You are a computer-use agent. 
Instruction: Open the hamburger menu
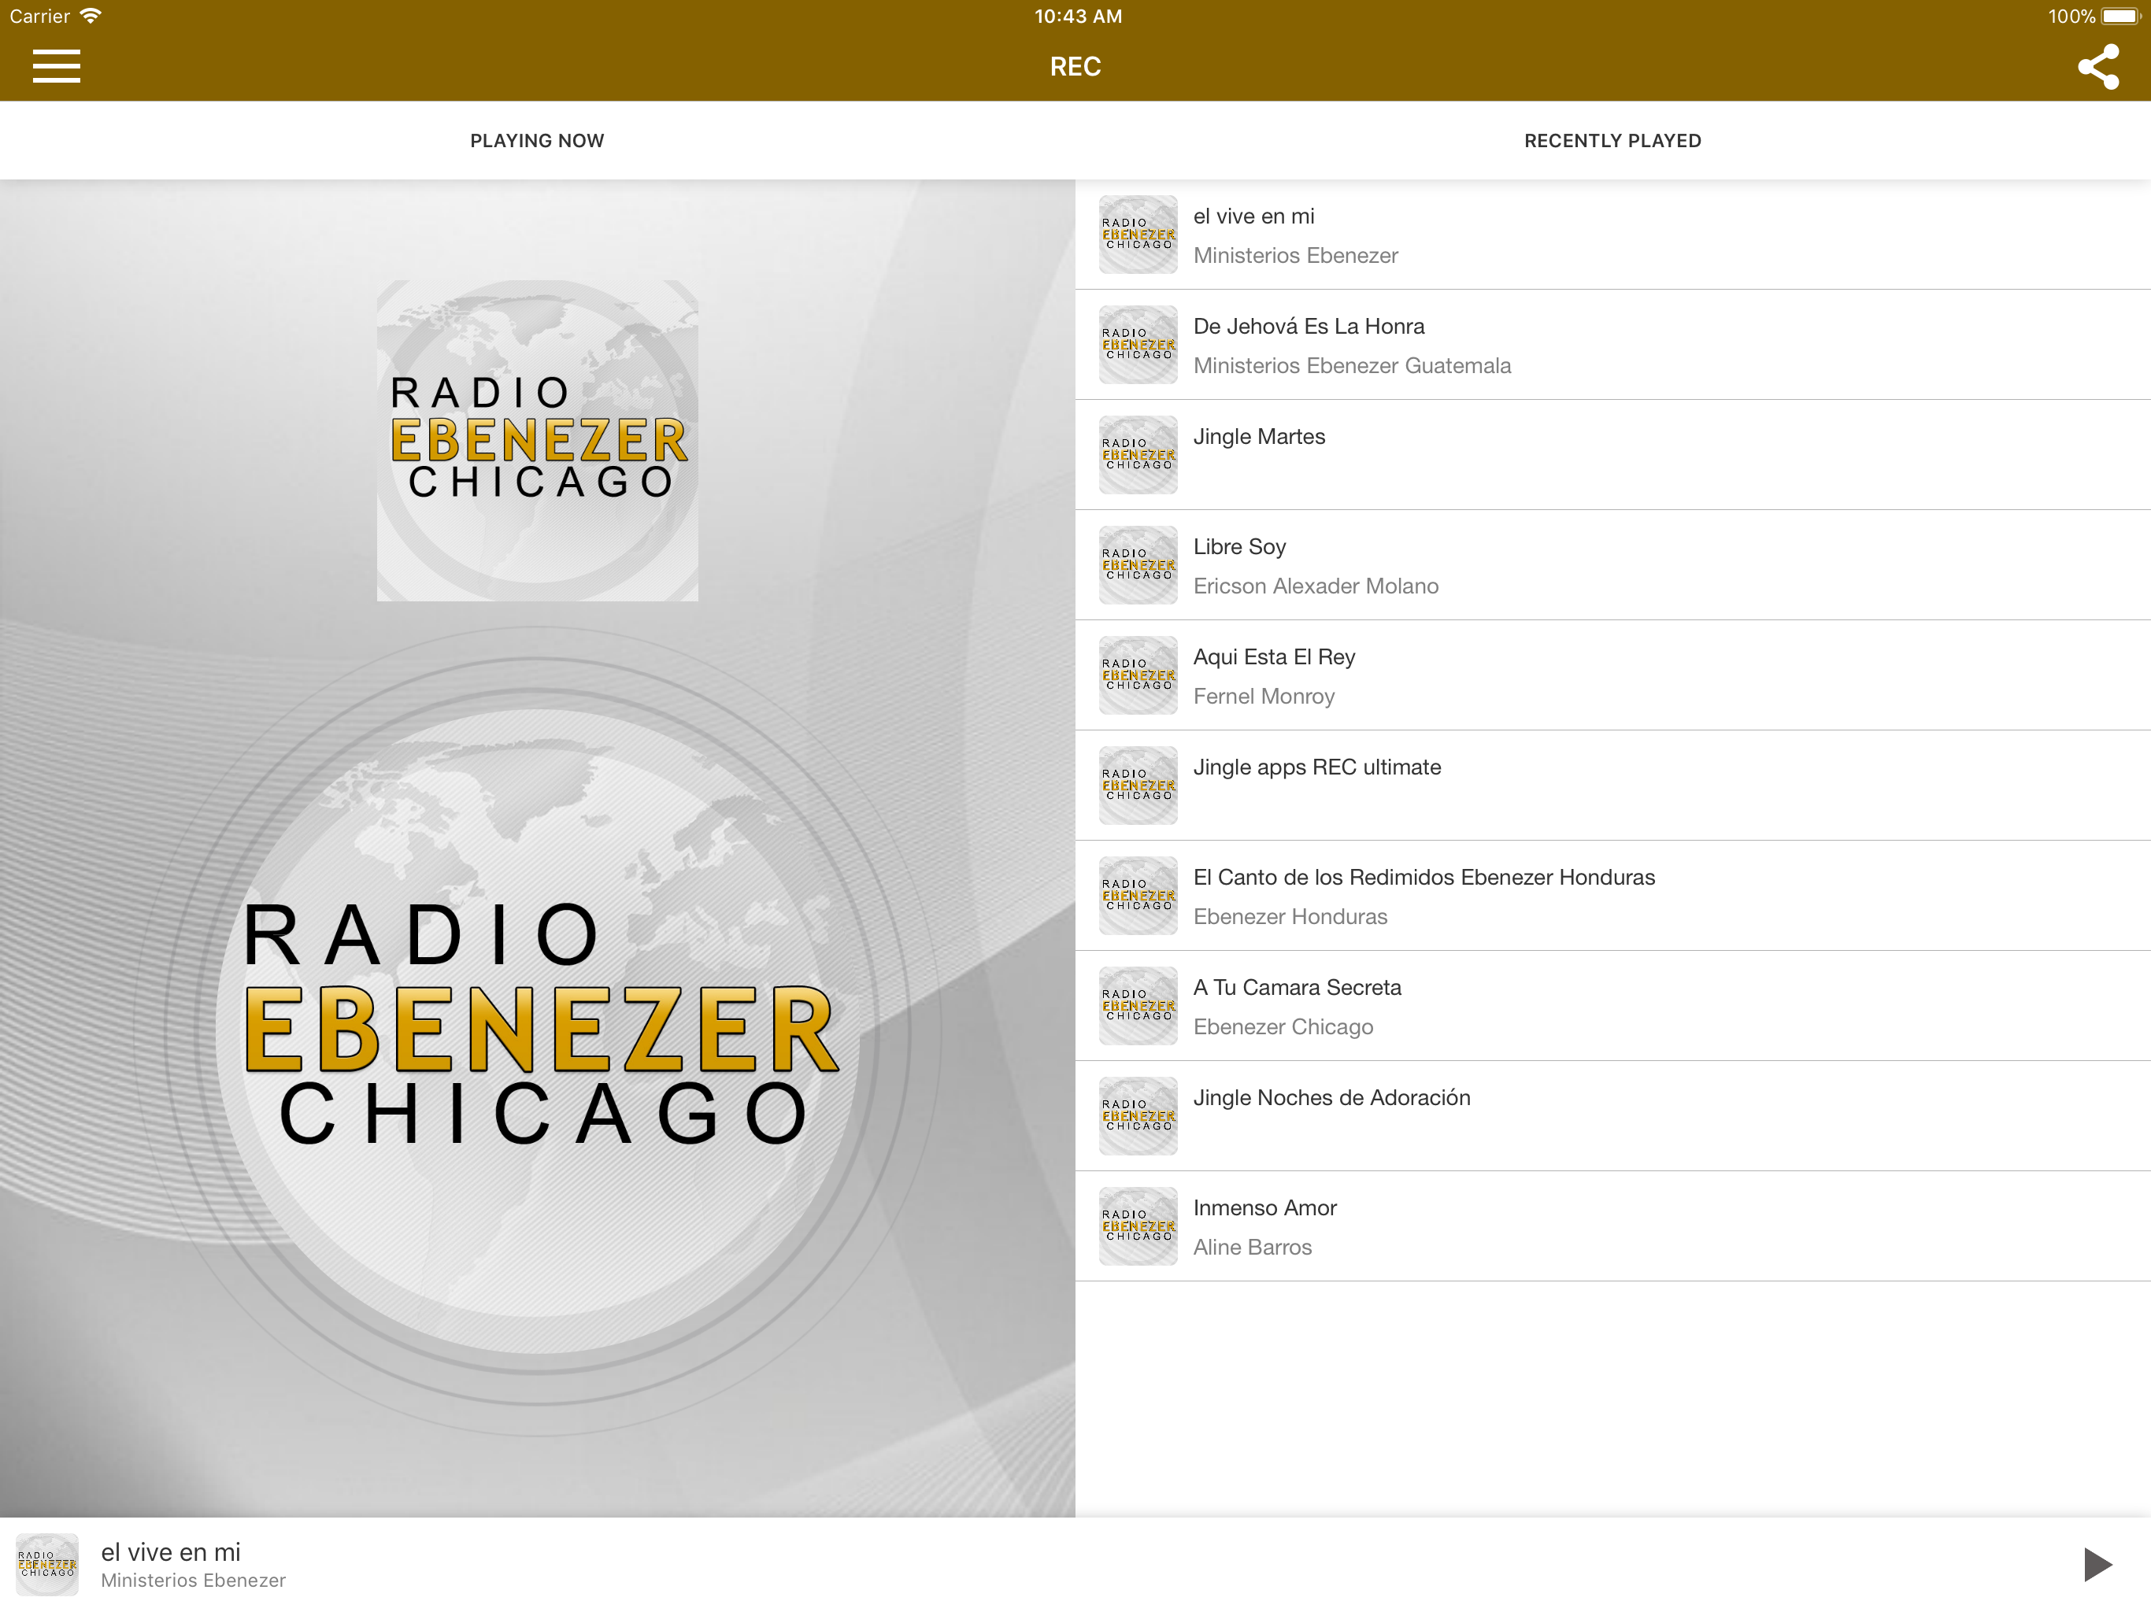click(57, 66)
